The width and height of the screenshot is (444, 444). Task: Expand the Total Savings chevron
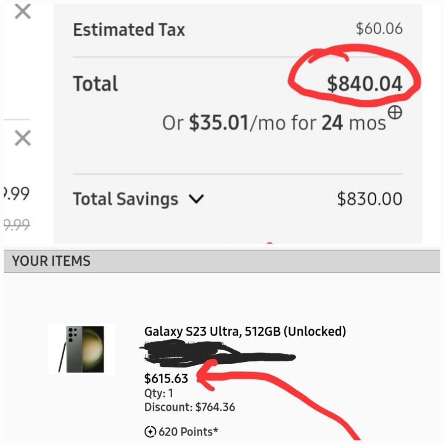click(196, 199)
